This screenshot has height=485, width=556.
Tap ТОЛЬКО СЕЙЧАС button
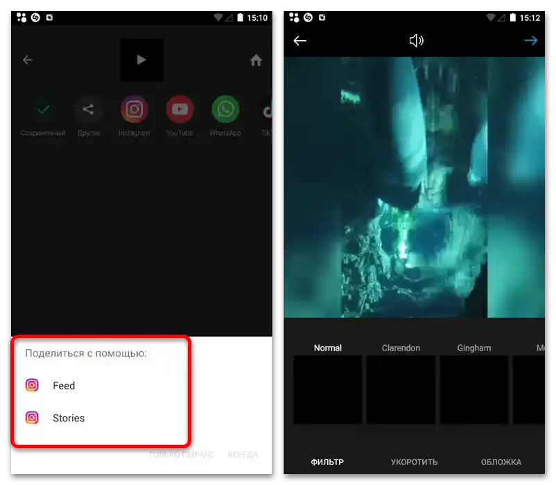coord(181,455)
